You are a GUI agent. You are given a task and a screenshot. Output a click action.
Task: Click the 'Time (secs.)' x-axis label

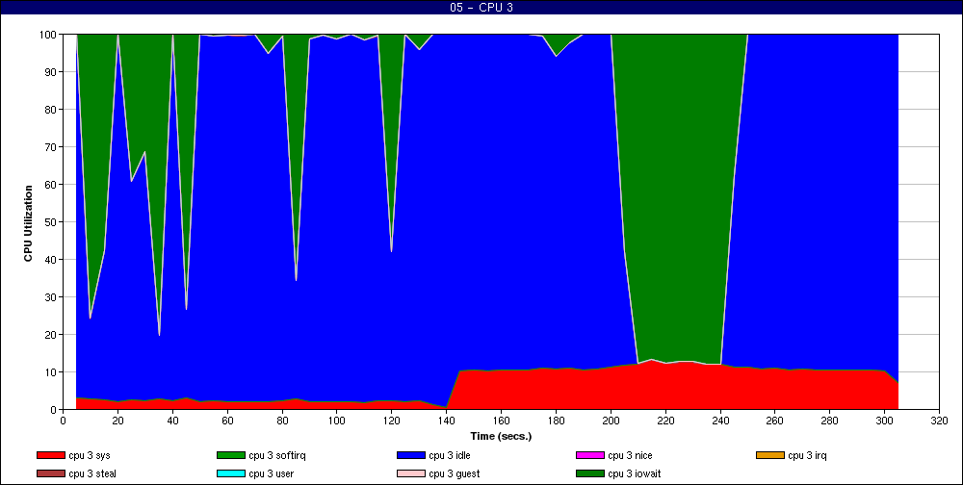click(501, 437)
